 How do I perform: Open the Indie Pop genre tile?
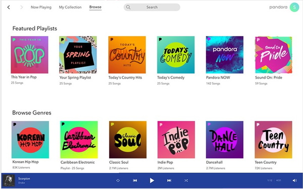coord(176,140)
